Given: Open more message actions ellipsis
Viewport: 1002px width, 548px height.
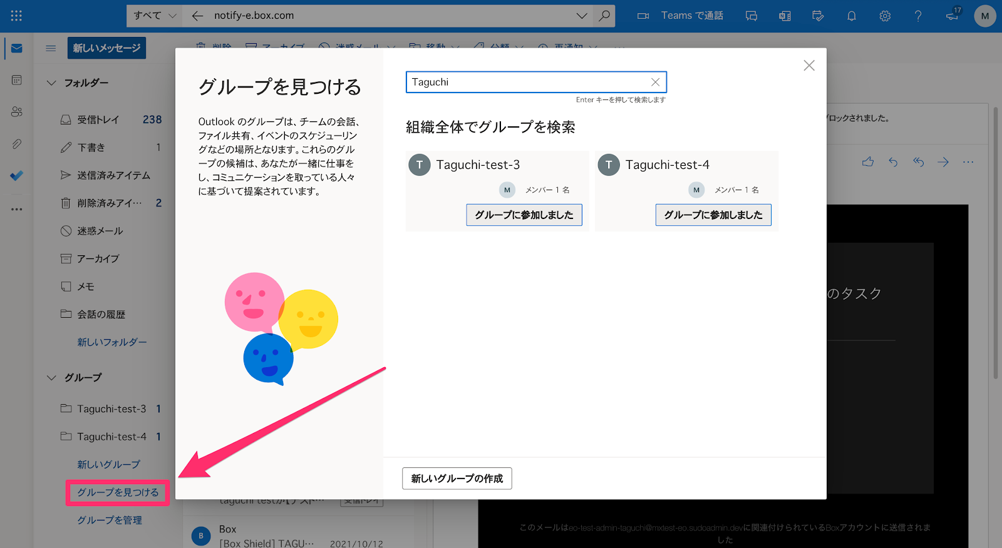Looking at the screenshot, I should coord(968,162).
